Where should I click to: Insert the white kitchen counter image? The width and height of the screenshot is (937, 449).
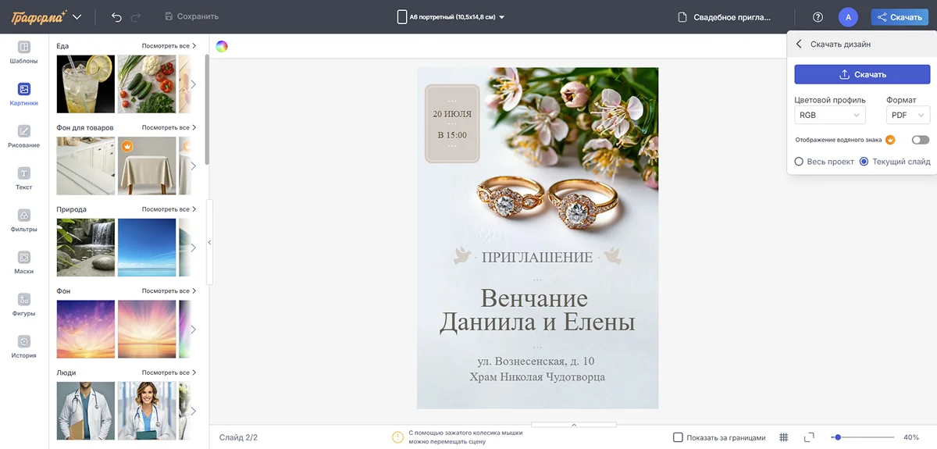(86, 166)
